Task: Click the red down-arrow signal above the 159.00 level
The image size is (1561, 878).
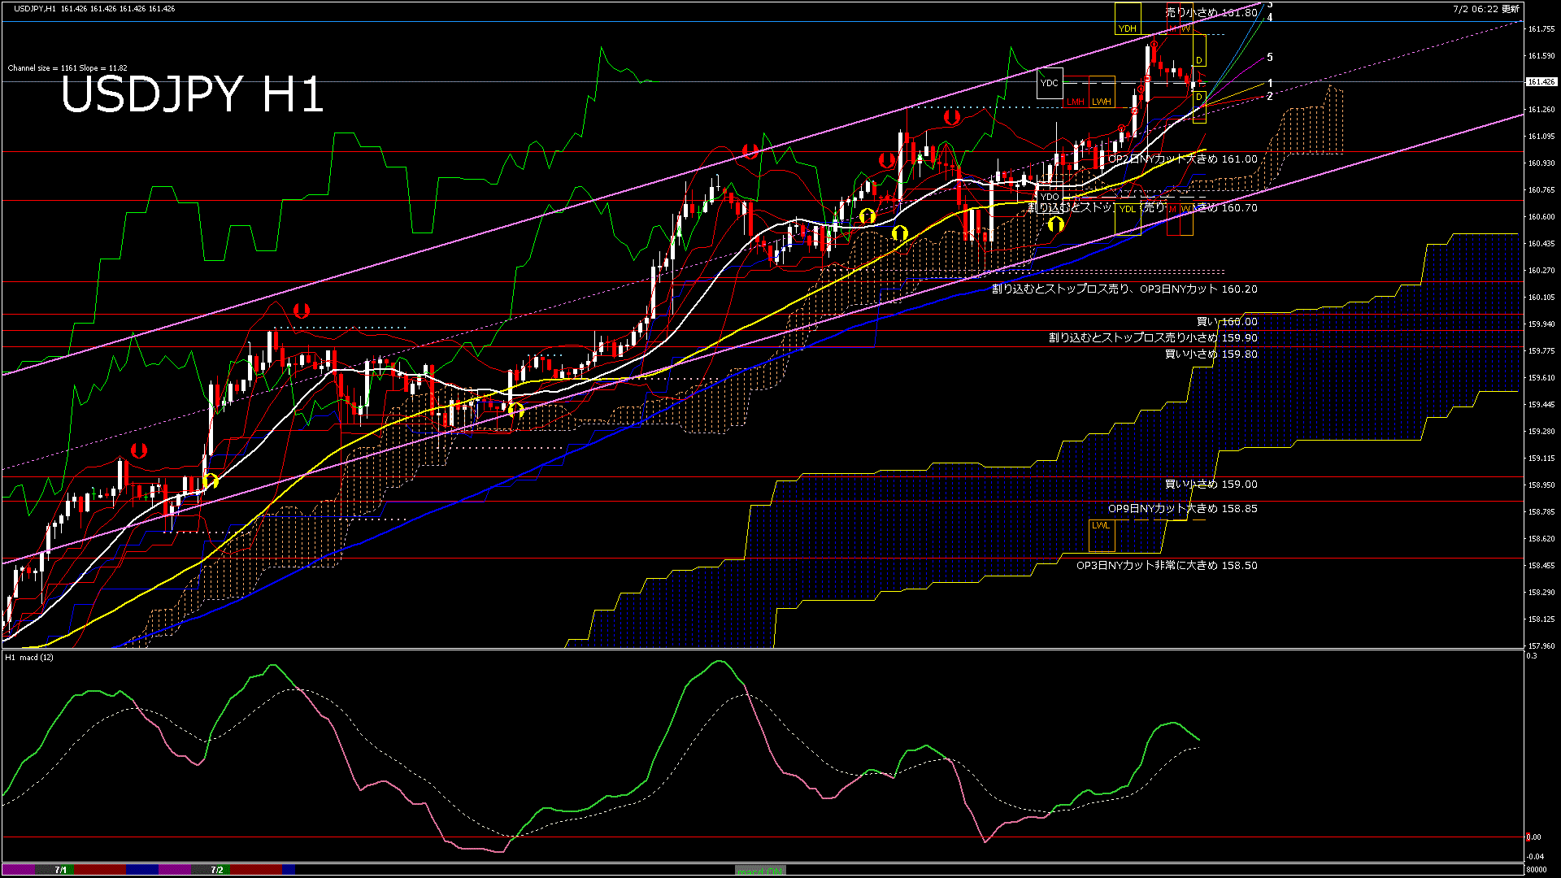Action: (x=139, y=450)
